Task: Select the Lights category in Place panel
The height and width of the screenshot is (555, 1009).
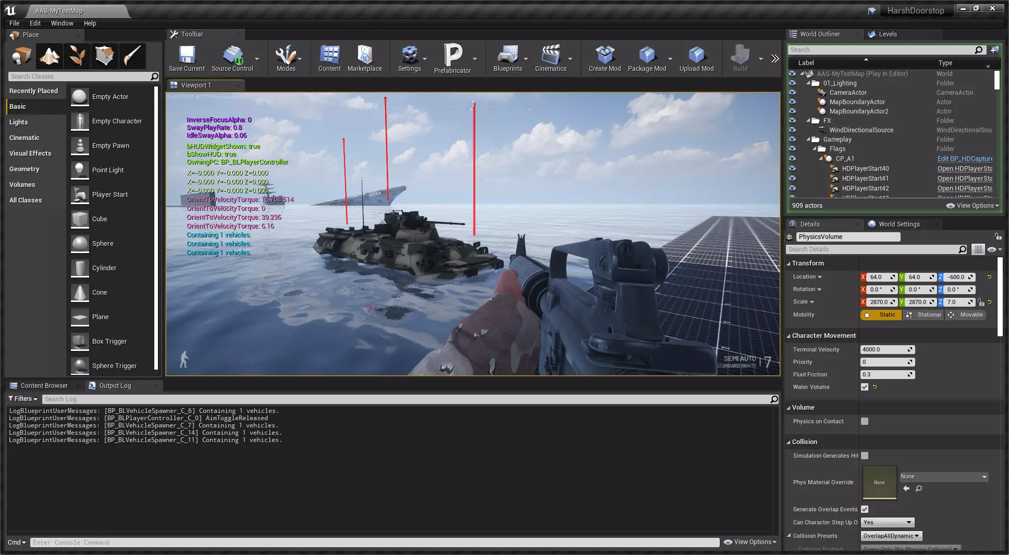Action: [19, 122]
